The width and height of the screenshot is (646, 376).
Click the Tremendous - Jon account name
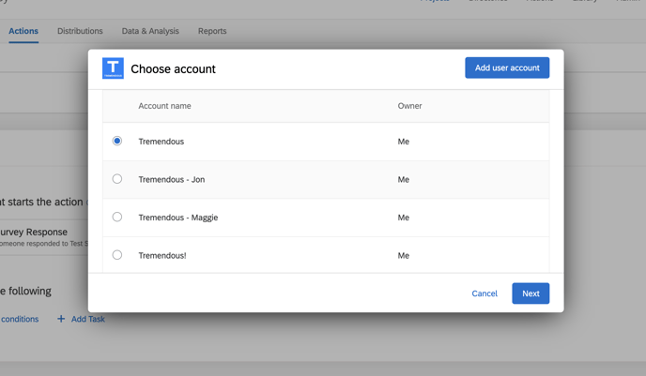tap(172, 179)
